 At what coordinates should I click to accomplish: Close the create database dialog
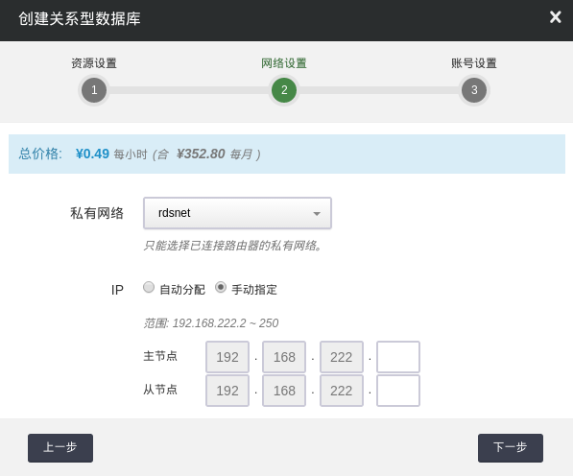tap(555, 17)
